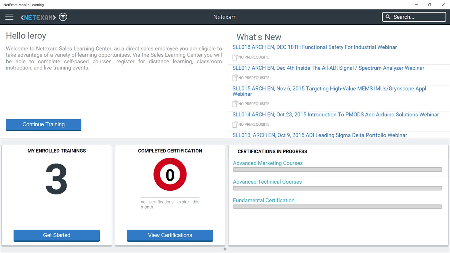Click the red completed certification donut chart
The image size is (450, 253).
pos(170,175)
